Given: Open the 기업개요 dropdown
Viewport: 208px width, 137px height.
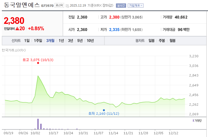Looking at the screenshot, I should (135, 6).
